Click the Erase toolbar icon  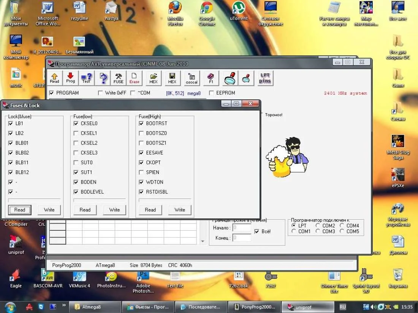tap(134, 78)
